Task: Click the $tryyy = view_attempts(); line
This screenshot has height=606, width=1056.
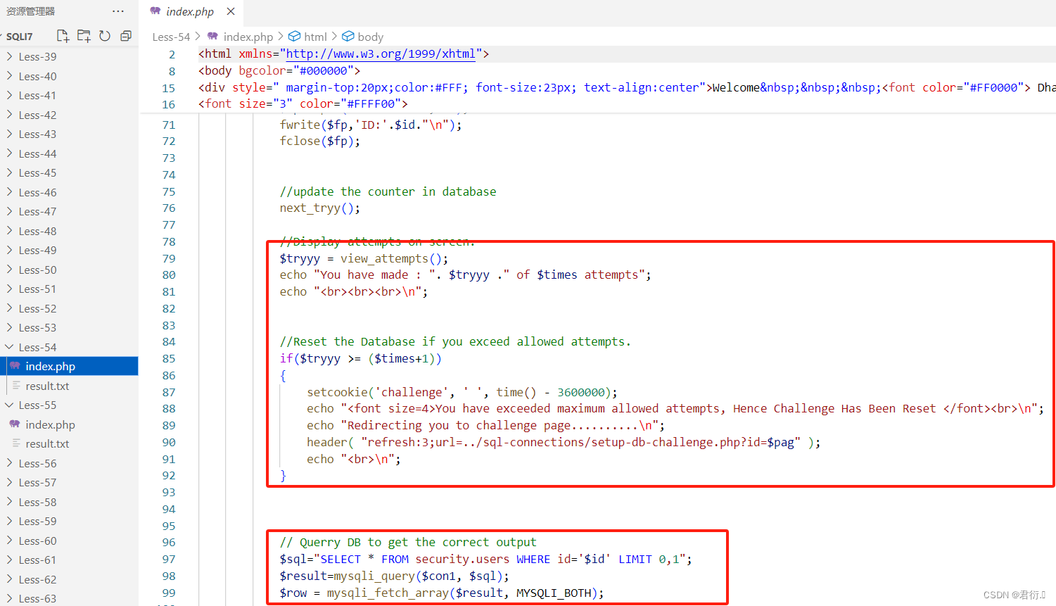Action: (x=364, y=259)
